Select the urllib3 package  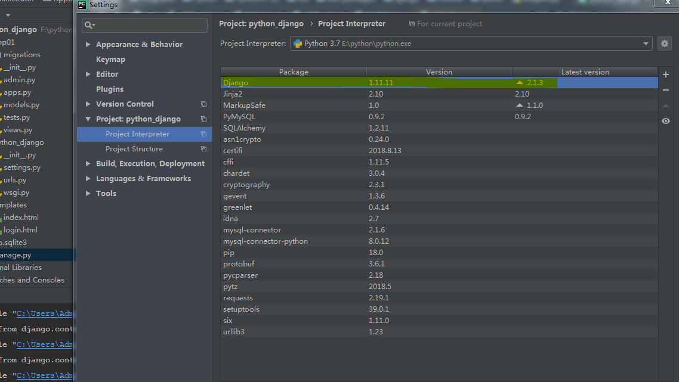pos(439,331)
